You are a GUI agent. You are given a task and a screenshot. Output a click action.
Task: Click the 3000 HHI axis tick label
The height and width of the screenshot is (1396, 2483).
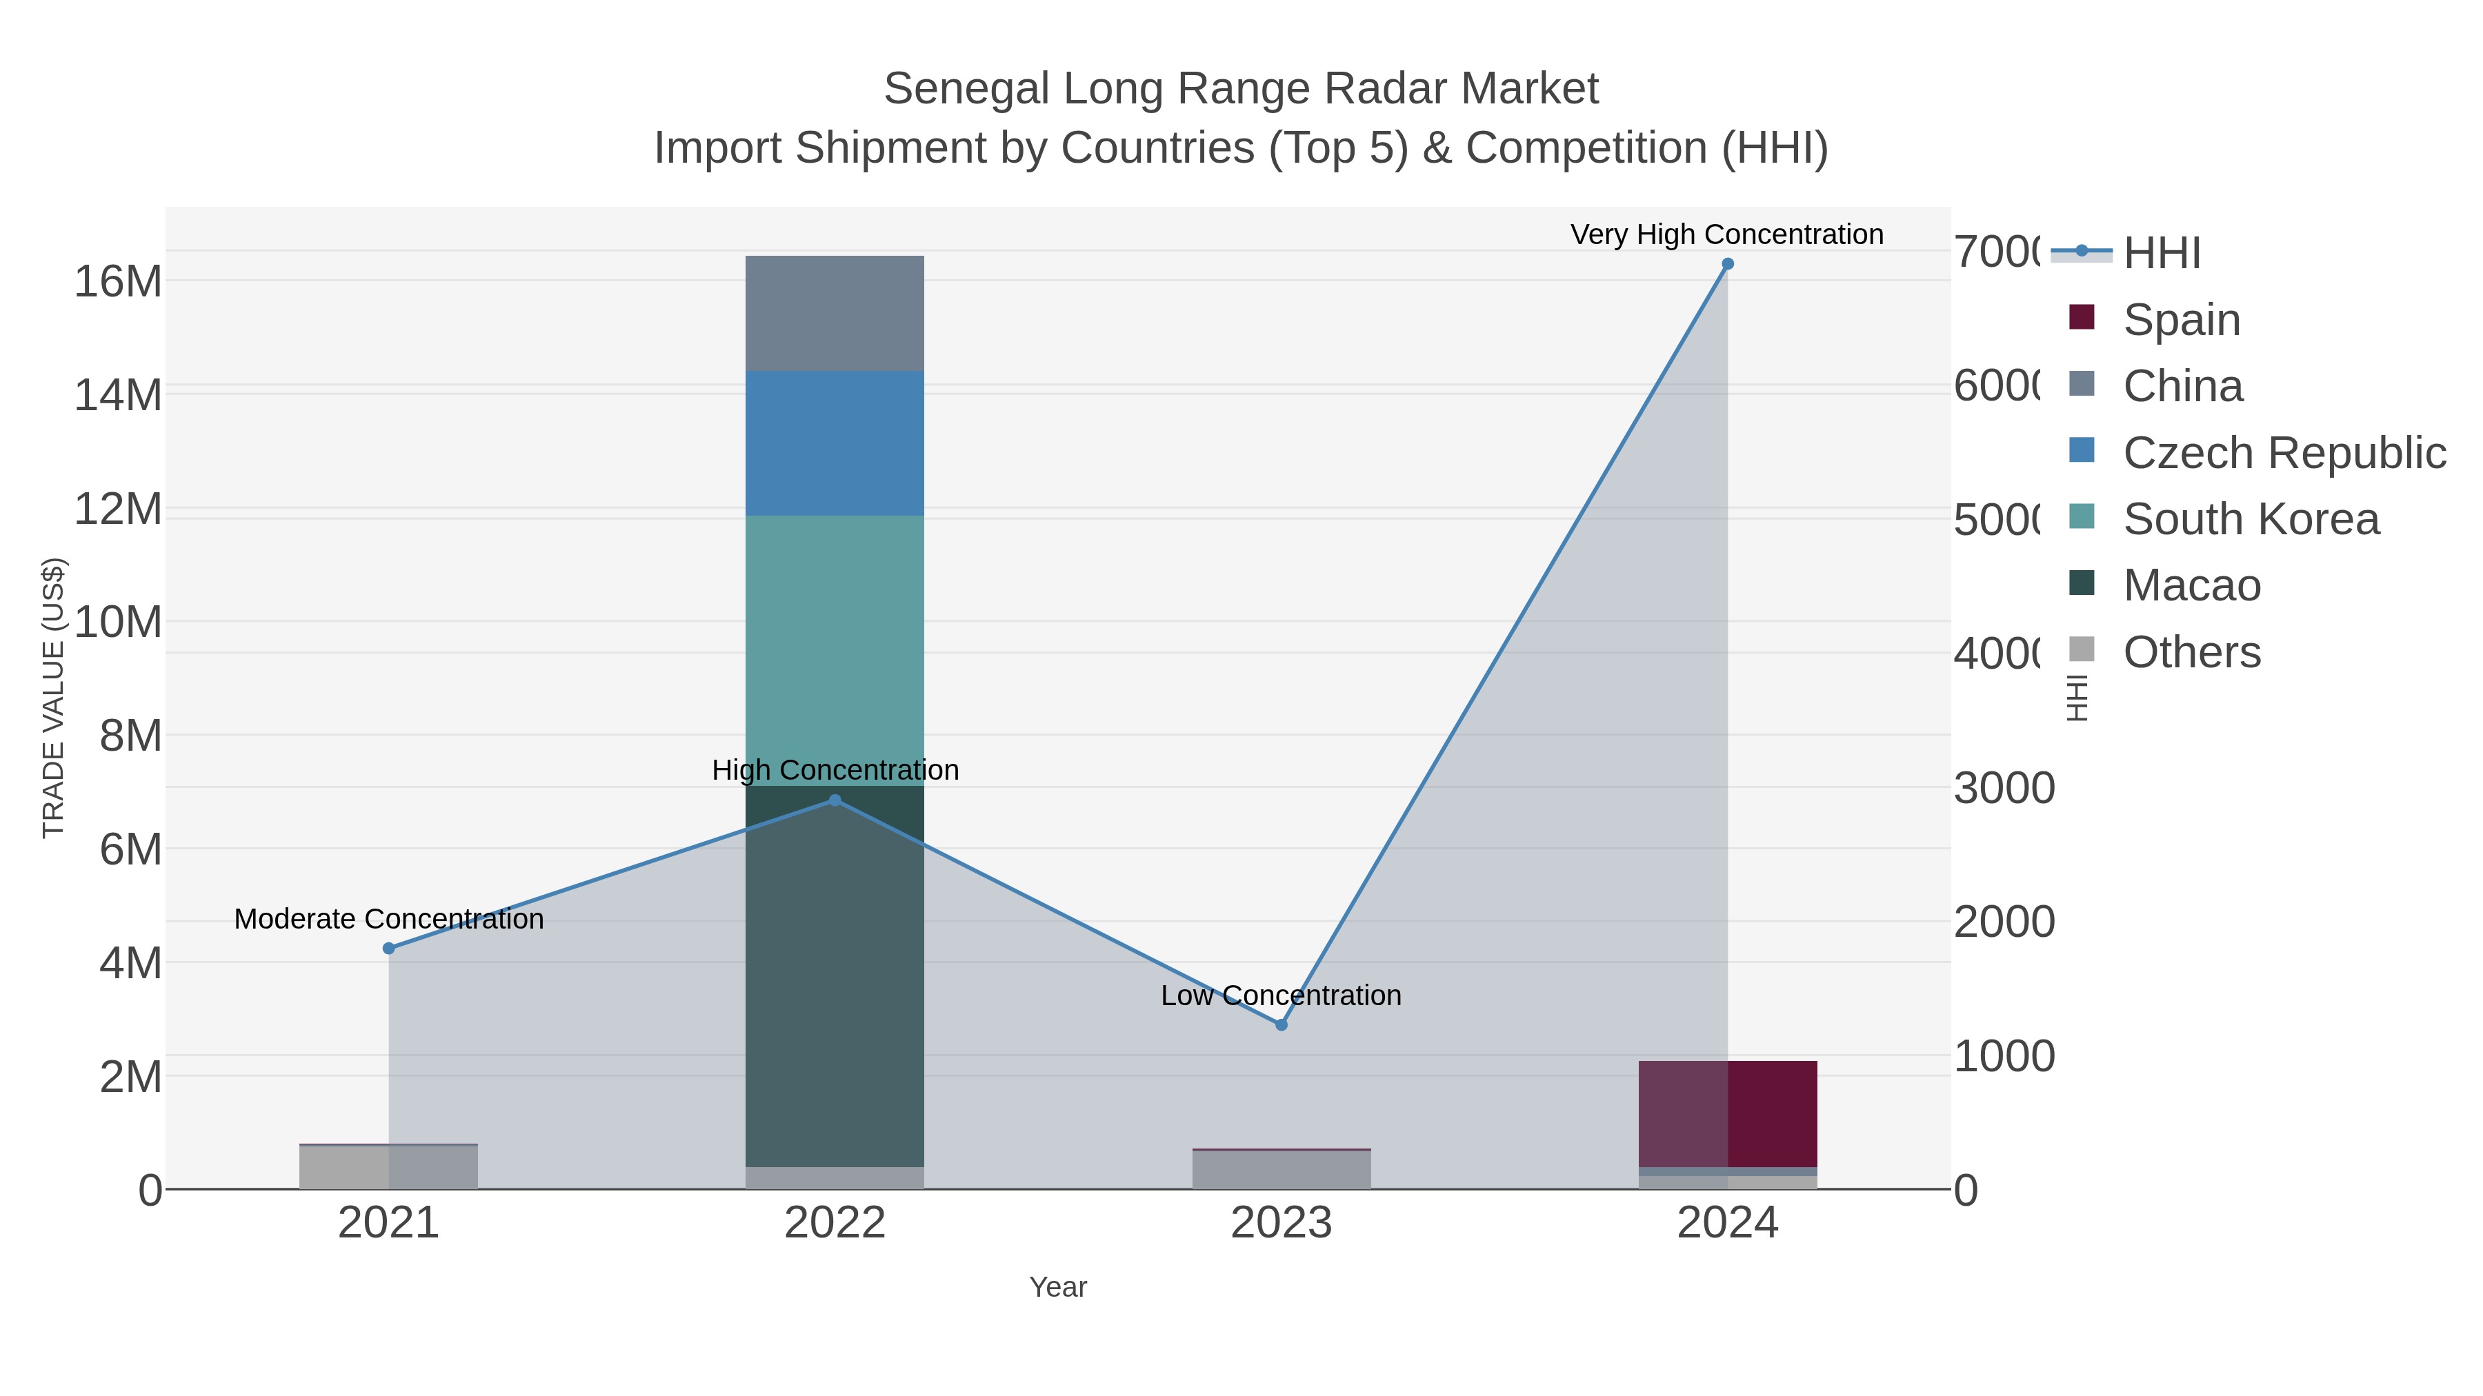click(x=2005, y=788)
